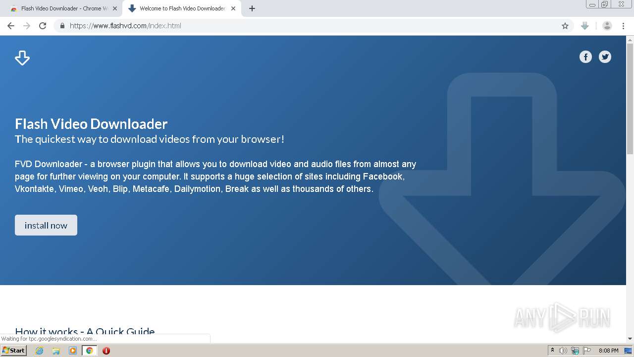Launch Internet Explorer from taskbar

point(40,351)
